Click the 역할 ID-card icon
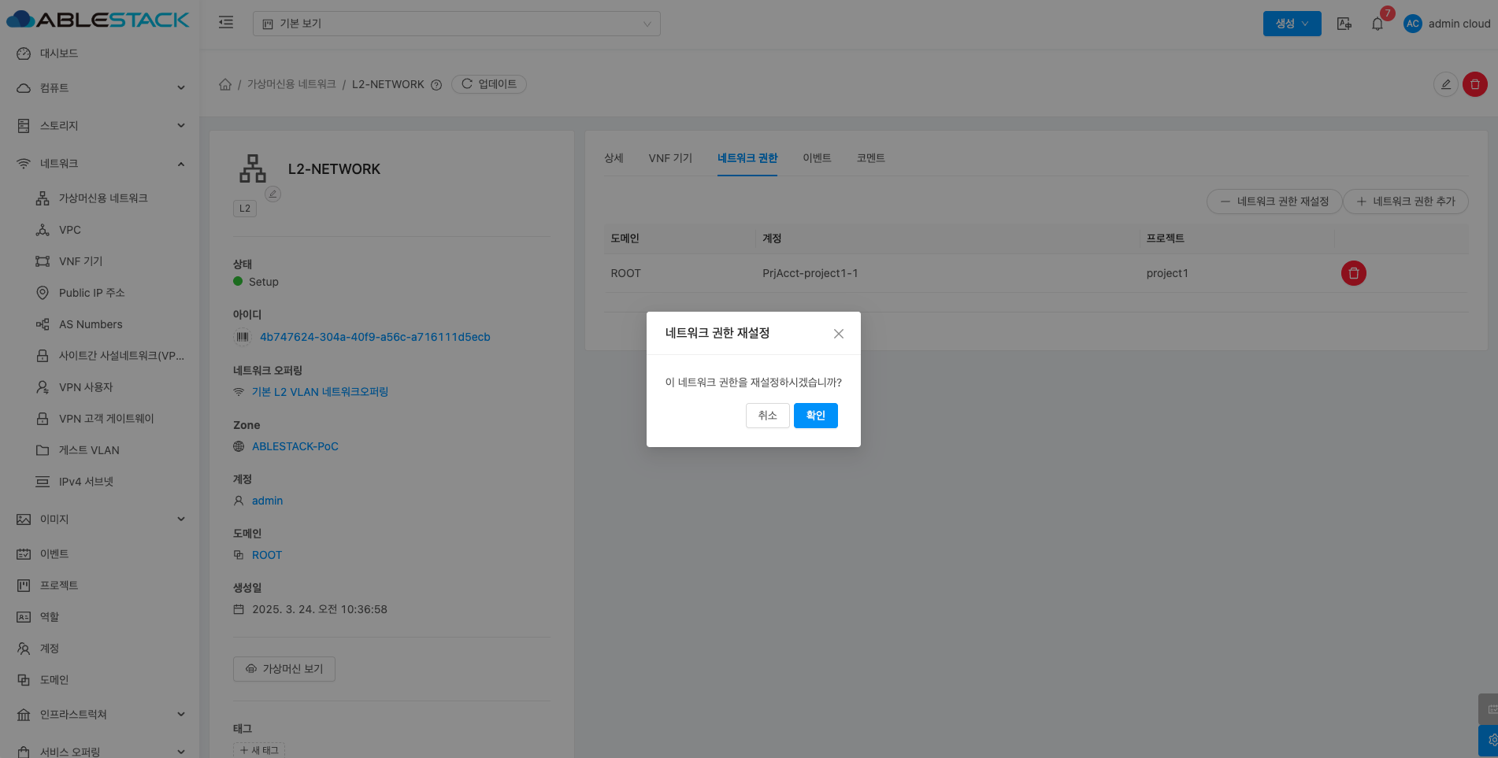Image resolution: width=1498 pixels, height=758 pixels. coord(24,617)
